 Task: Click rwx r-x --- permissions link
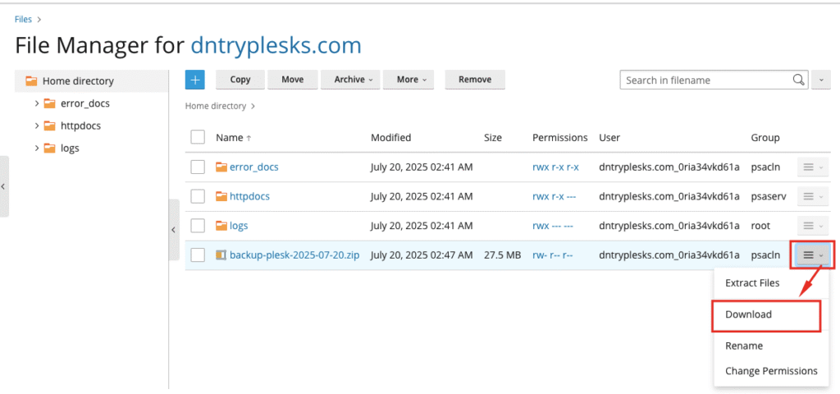pos(554,196)
